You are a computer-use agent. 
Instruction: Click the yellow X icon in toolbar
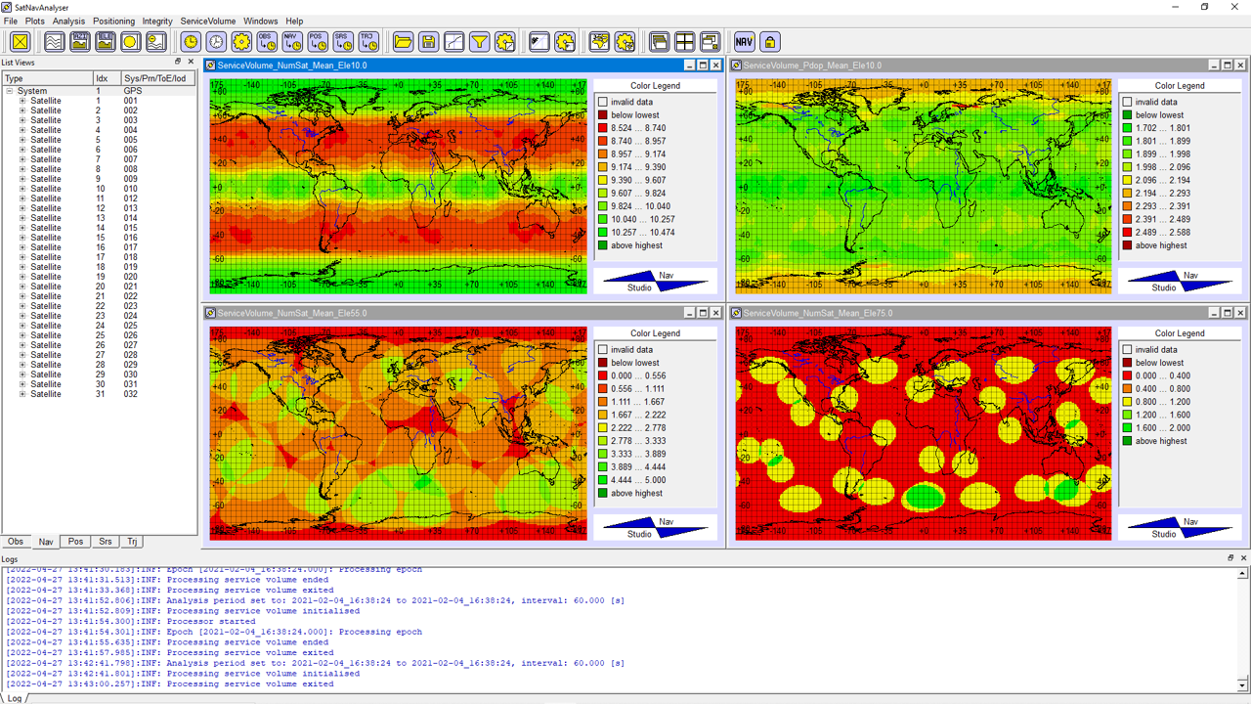pos(20,41)
